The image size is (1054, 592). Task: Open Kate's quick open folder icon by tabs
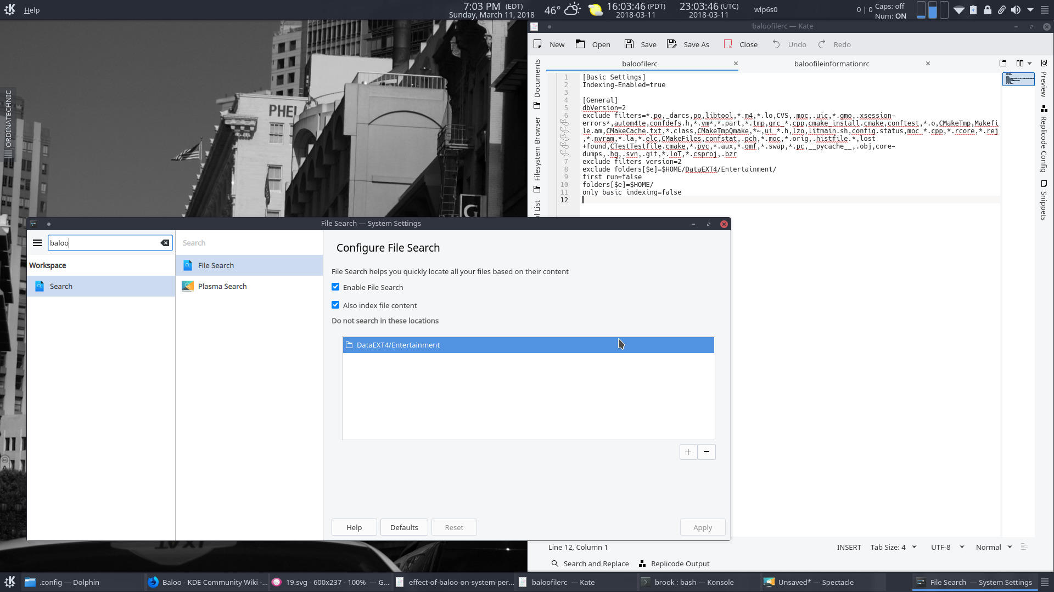point(1003,64)
